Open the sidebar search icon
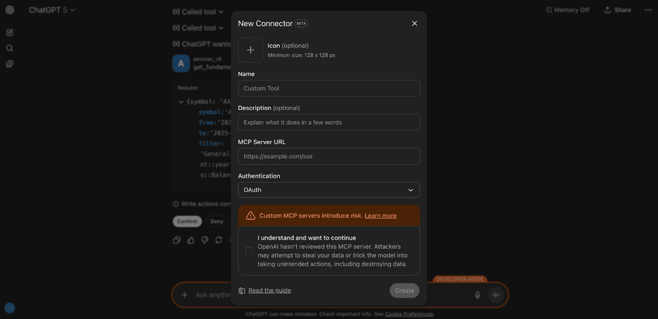This screenshot has width=658, height=319. click(10, 48)
